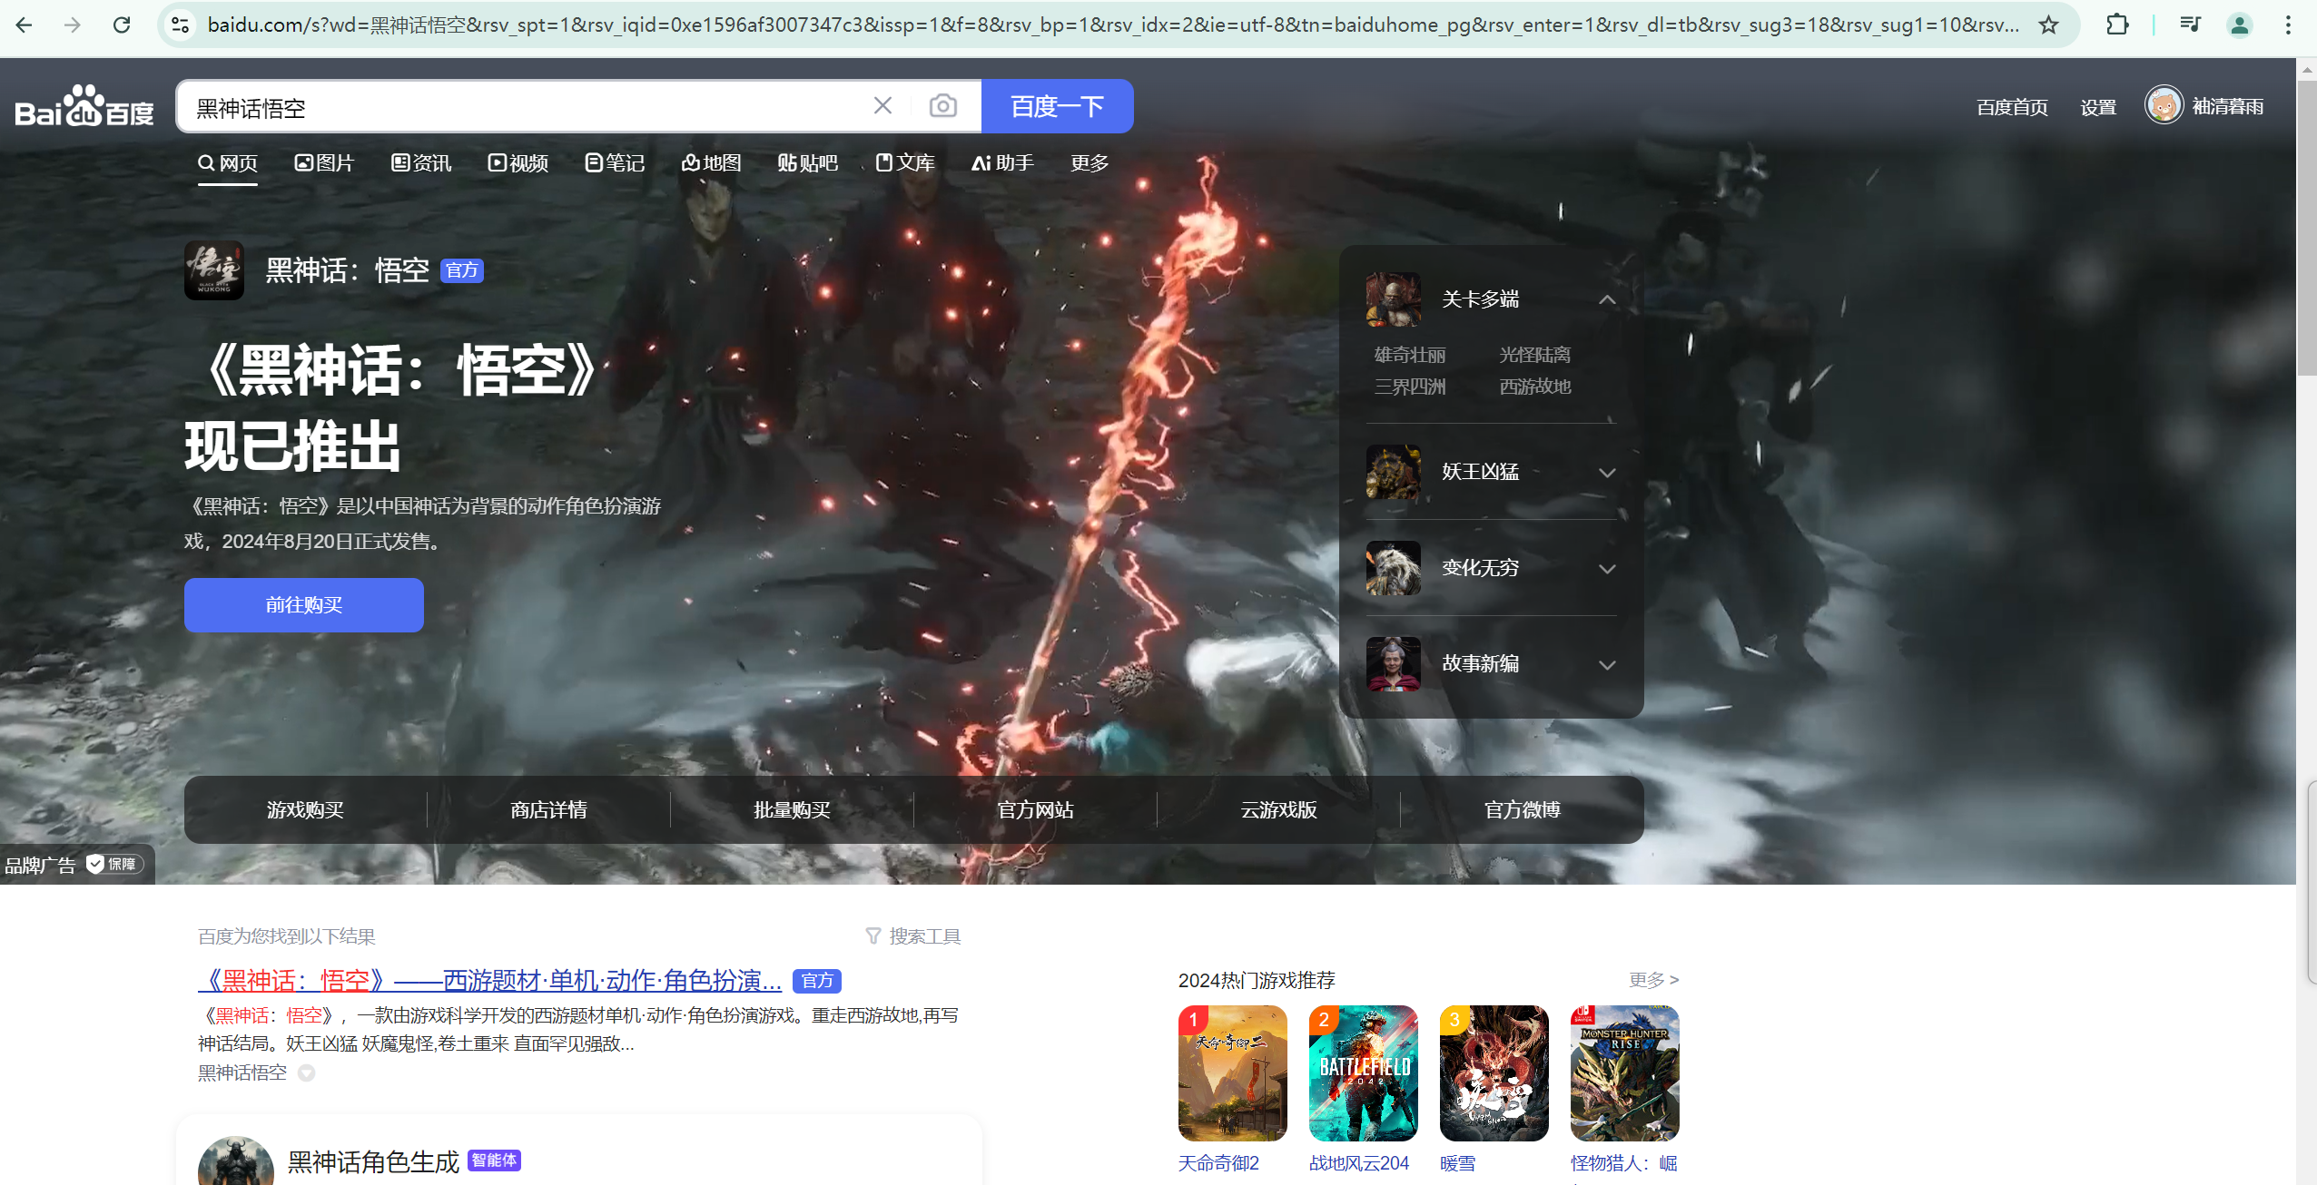Expand the 变化无穷 section
This screenshot has width=2317, height=1185.
tap(1606, 568)
